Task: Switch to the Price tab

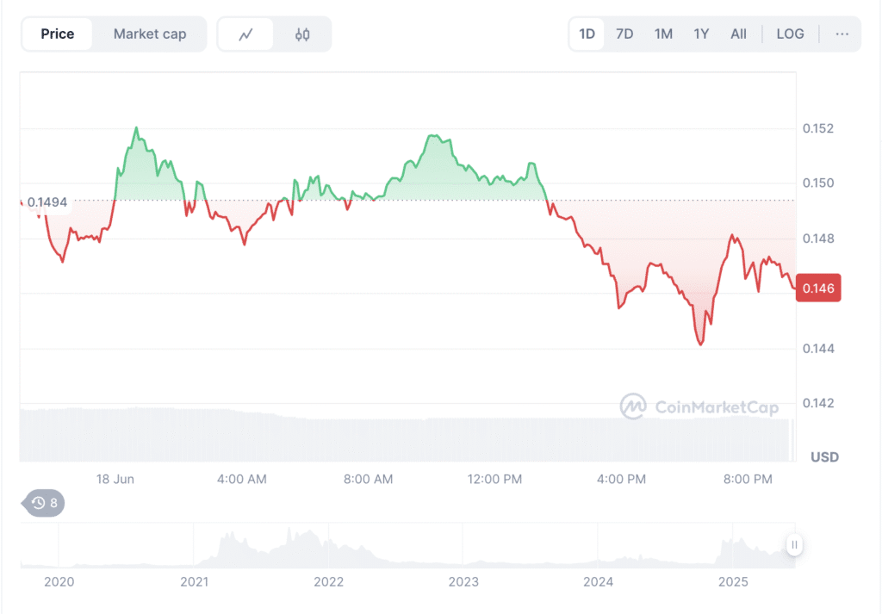Action: (x=58, y=34)
